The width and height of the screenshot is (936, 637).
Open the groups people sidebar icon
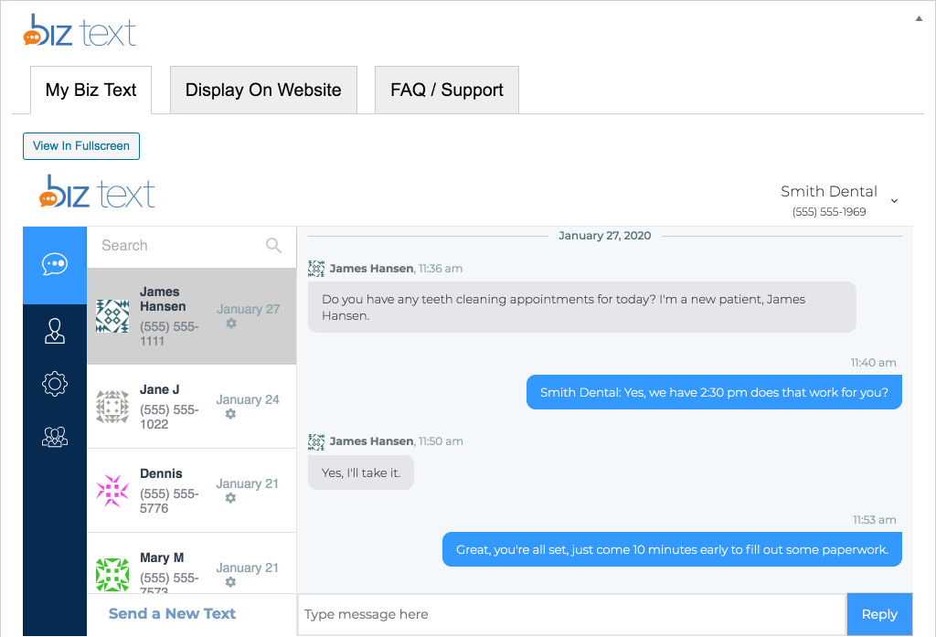click(54, 437)
